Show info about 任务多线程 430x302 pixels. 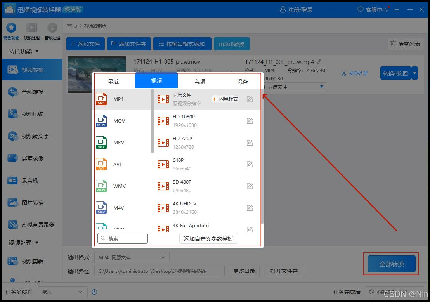94,292
